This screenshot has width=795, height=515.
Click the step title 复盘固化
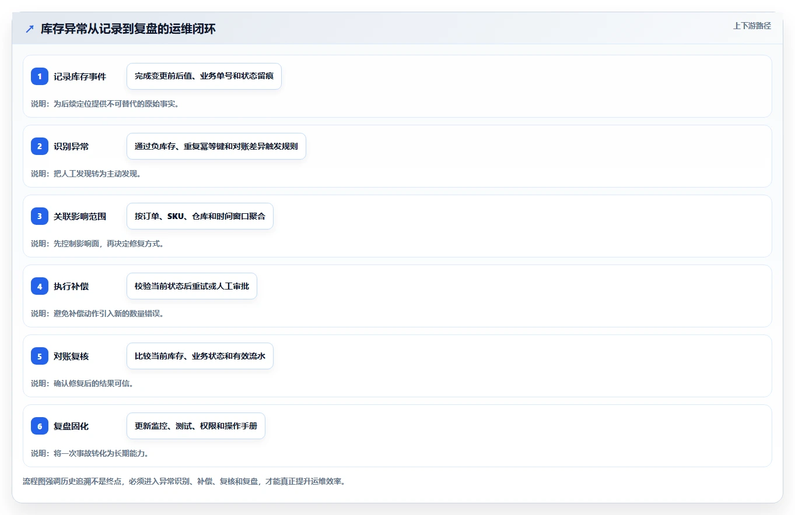pyautogui.click(x=71, y=426)
